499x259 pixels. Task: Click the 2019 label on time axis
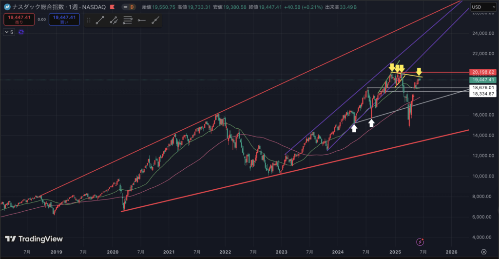coord(57,252)
